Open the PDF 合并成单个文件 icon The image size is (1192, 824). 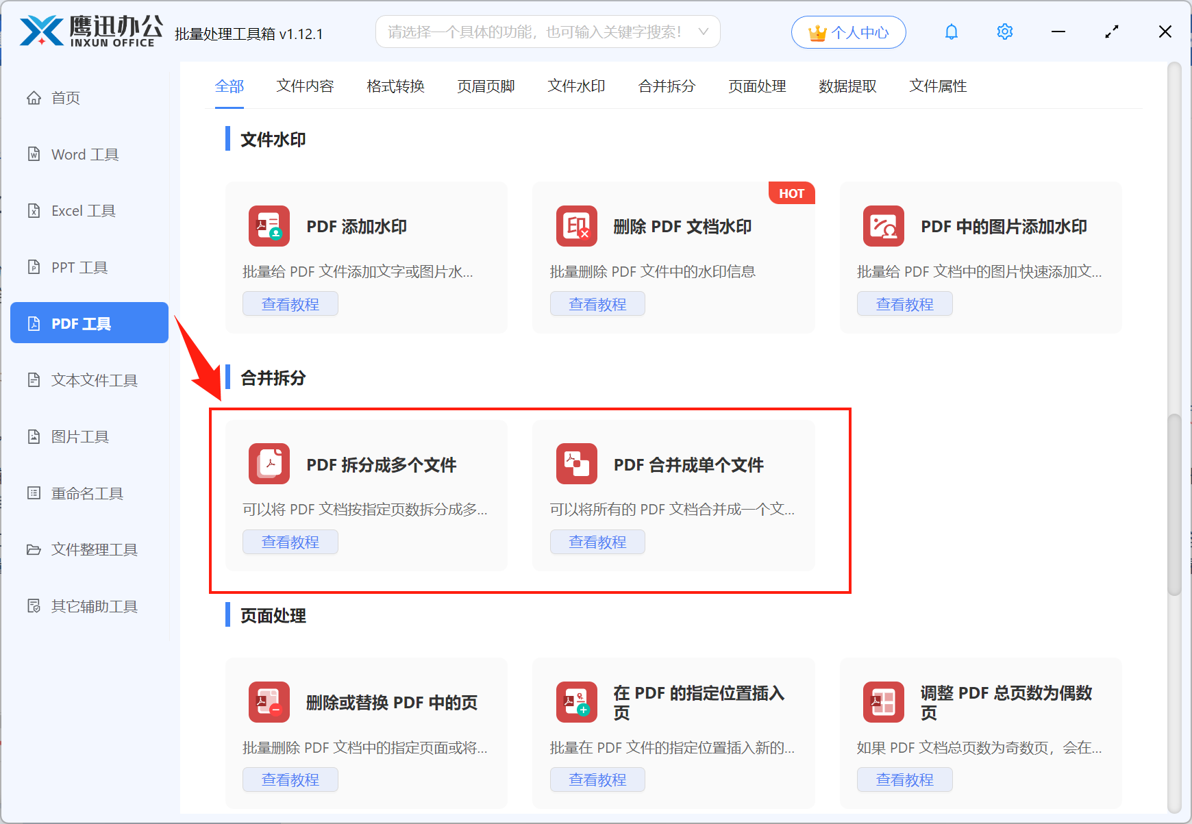[576, 464]
